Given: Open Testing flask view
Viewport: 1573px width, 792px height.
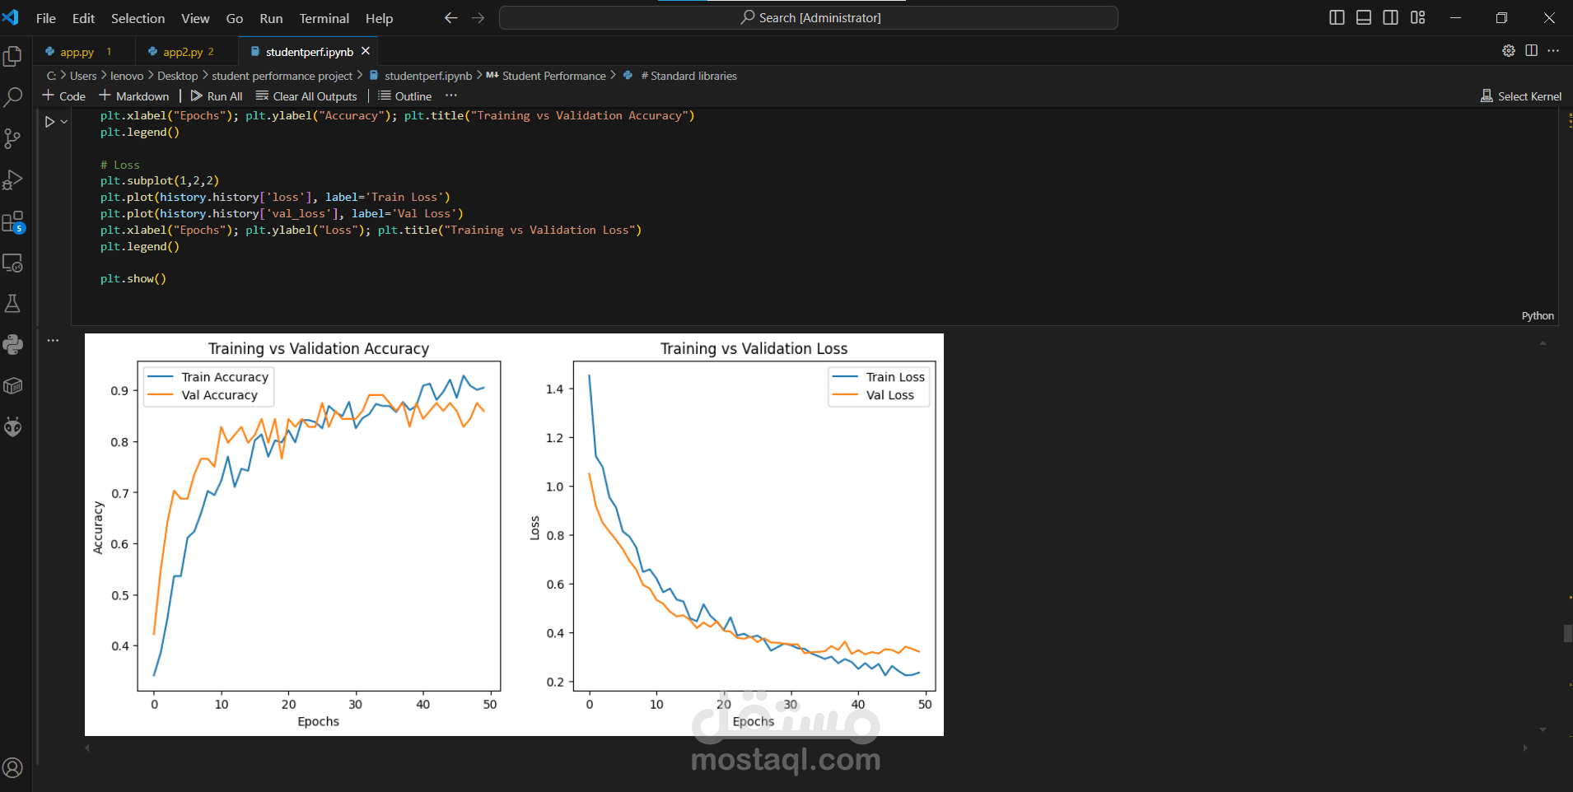Looking at the screenshot, I should pyautogui.click(x=13, y=304).
